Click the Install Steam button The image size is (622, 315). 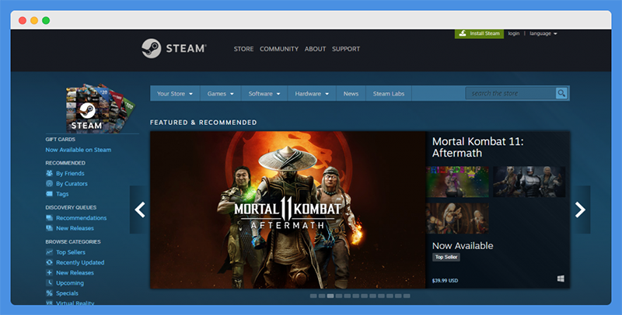(x=479, y=33)
